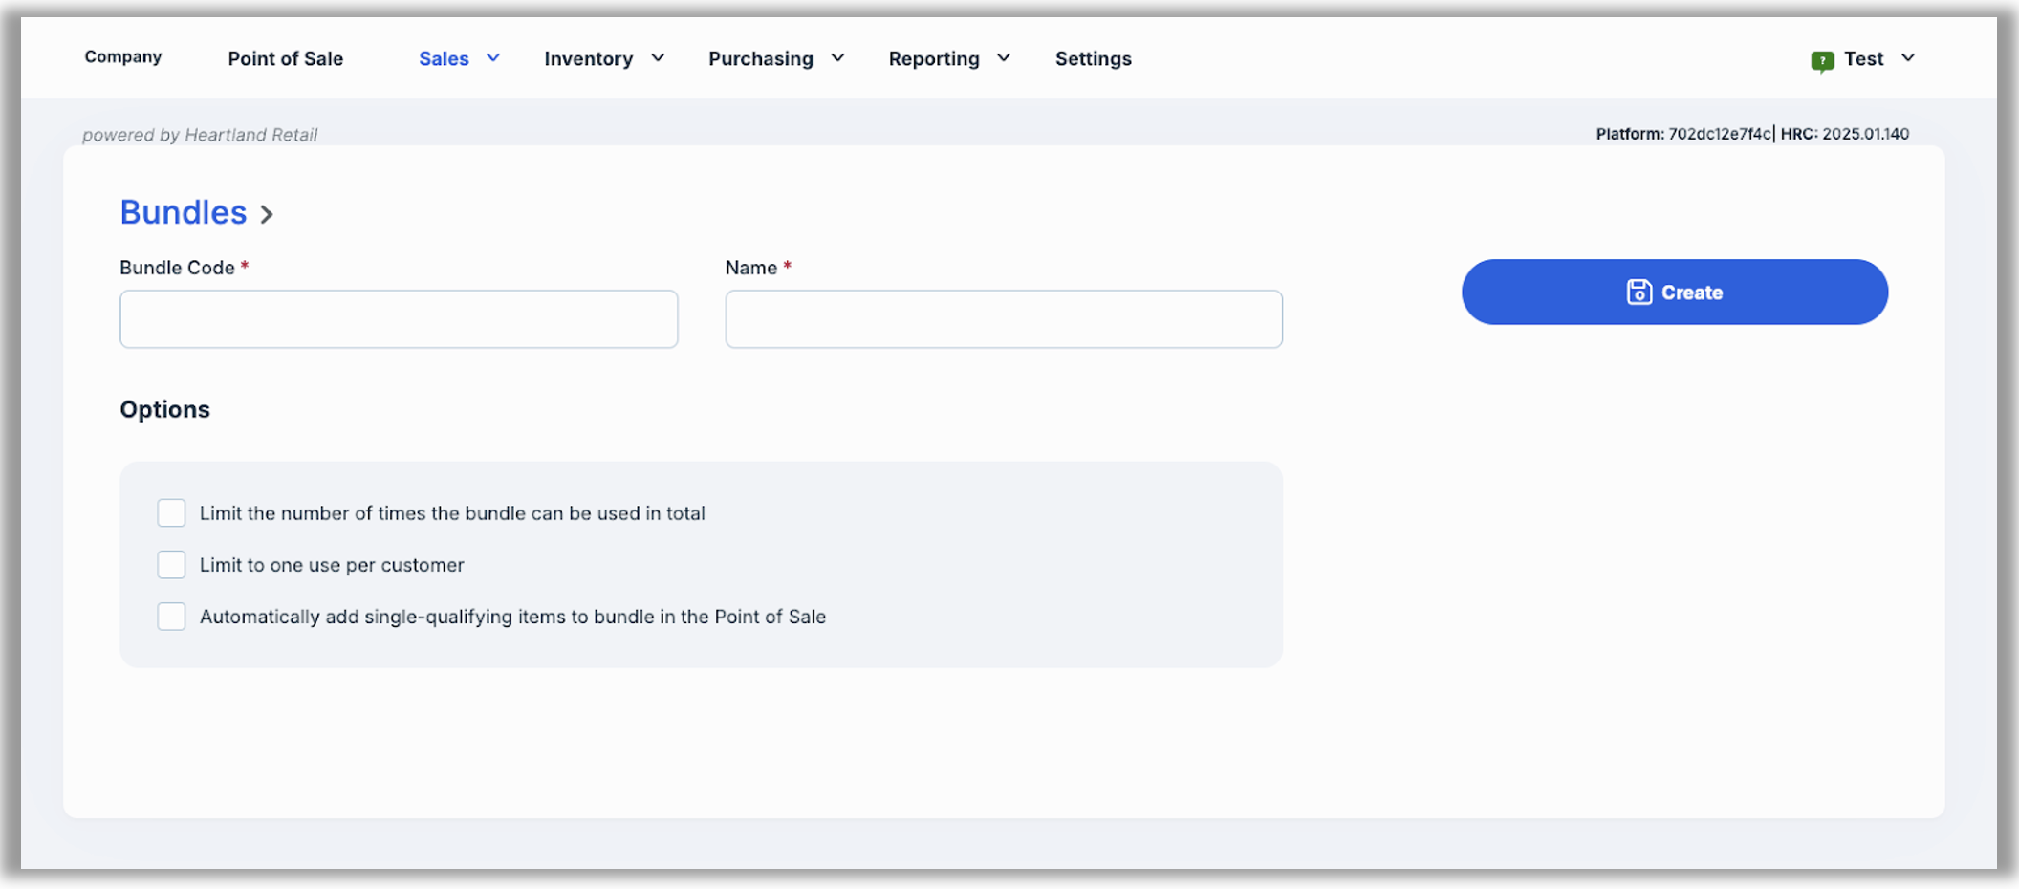
Task: Click the chevron arrow beside Bundles
Action: [267, 215]
